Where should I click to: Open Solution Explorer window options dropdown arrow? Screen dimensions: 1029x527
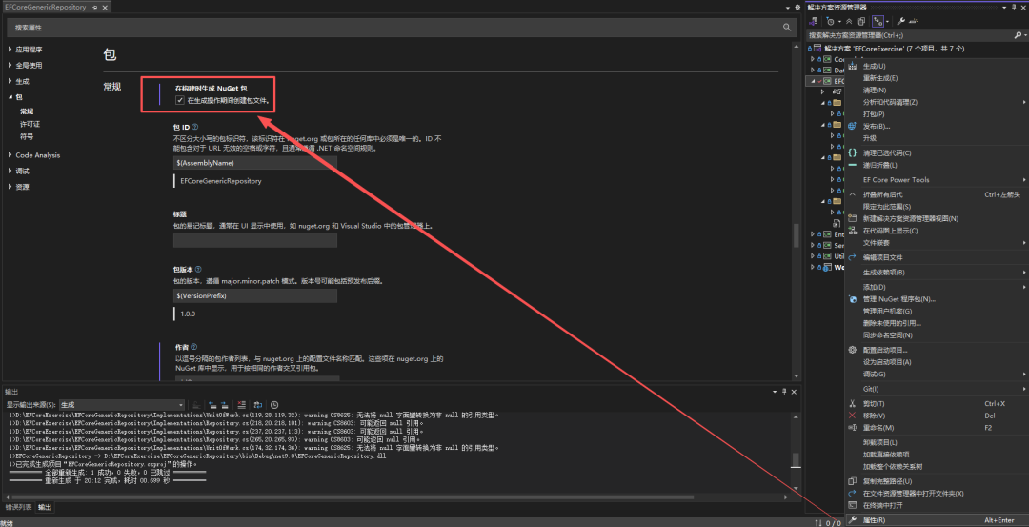click(x=1005, y=8)
